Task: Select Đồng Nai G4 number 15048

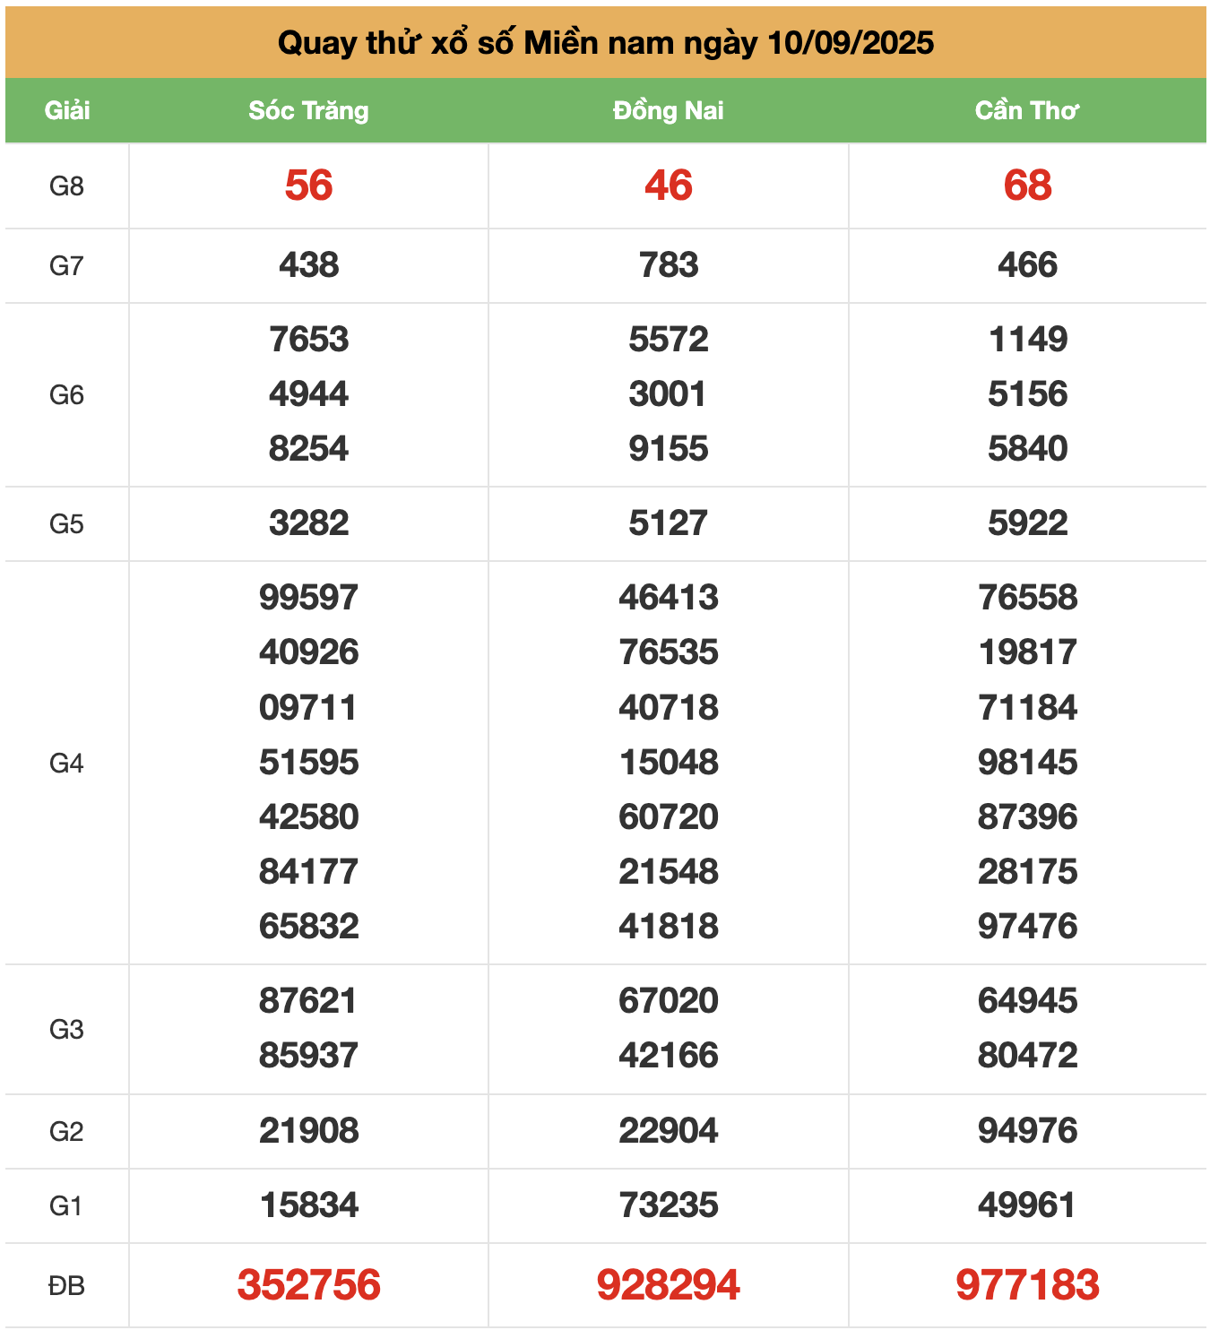Action: point(668,762)
